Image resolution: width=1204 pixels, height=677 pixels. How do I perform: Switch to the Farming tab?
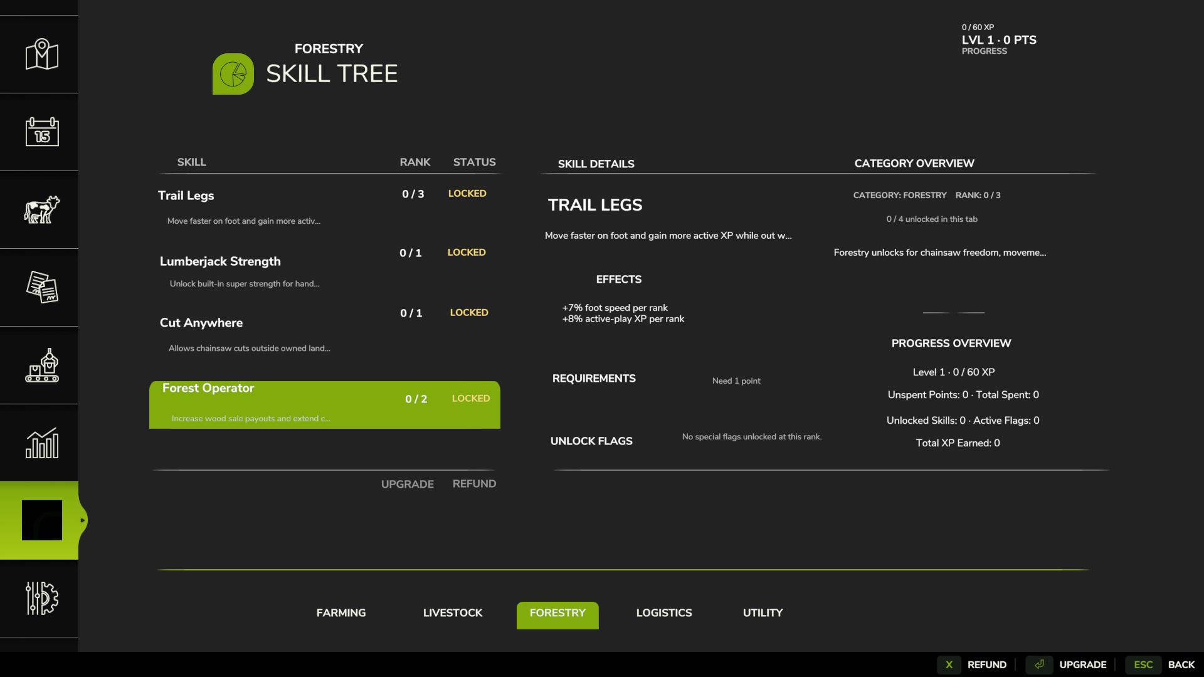(x=341, y=612)
